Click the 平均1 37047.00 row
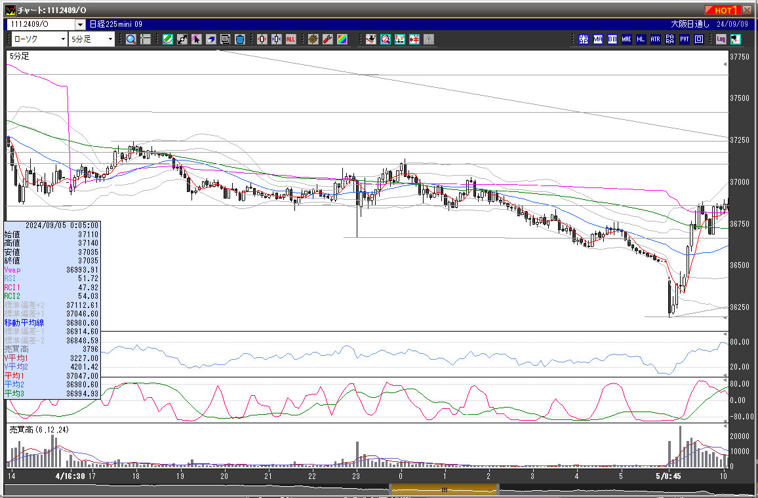Screen dimensions: 758x498 [52, 376]
